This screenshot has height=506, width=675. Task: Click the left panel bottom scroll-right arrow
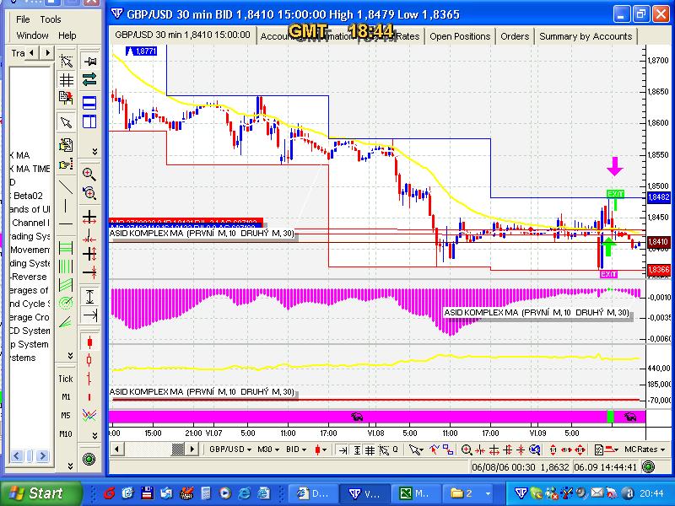click(x=42, y=455)
